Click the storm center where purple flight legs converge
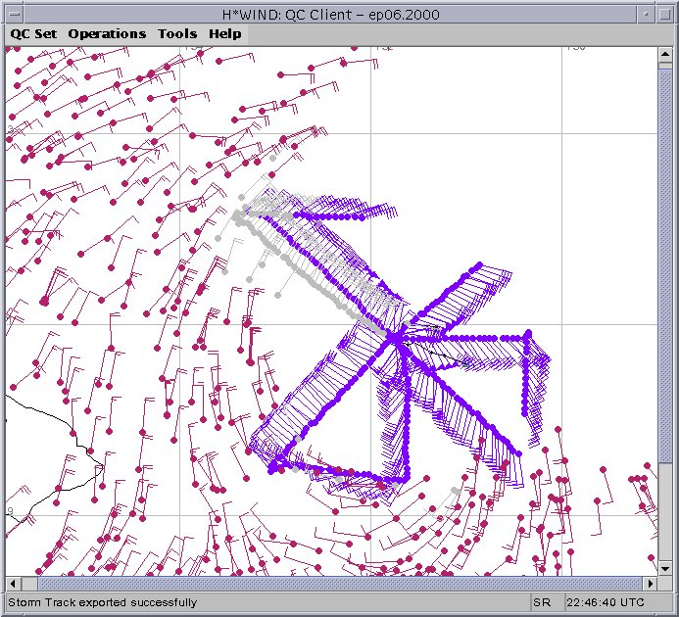The height and width of the screenshot is (617, 679). [x=396, y=337]
